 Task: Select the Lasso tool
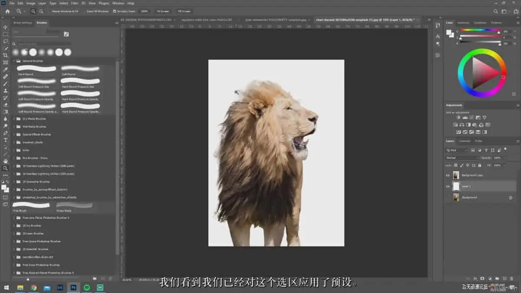tap(6, 41)
